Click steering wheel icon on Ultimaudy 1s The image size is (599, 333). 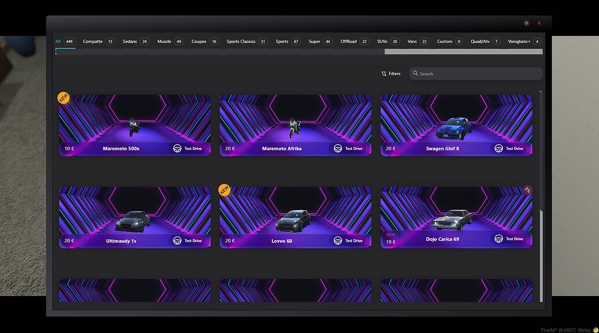click(177, 240)
